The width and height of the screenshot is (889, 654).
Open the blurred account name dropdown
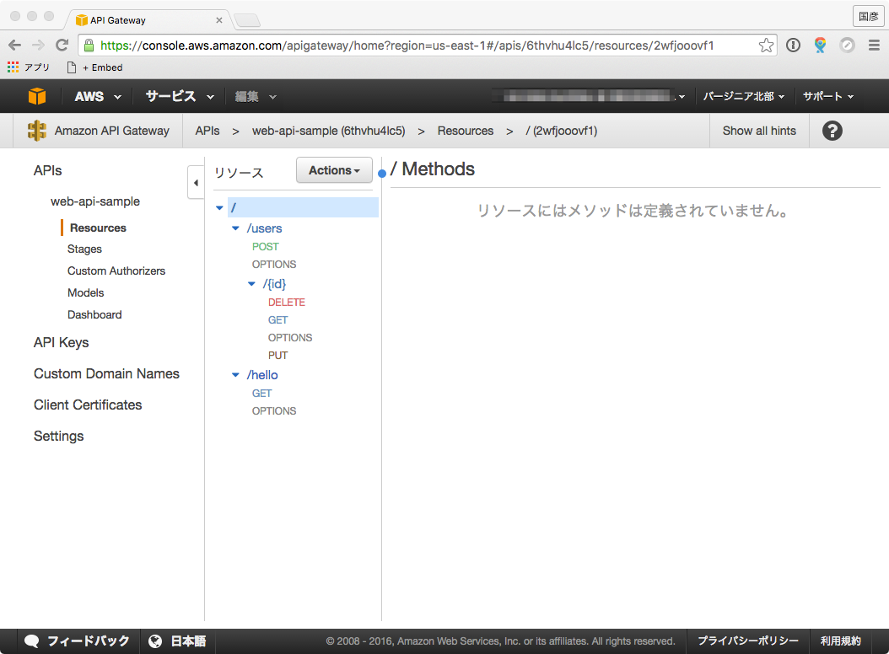pyautogui.click(x=589, y=96)
